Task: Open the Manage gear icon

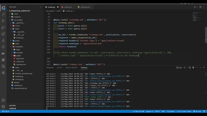Action: coord(3,107)
